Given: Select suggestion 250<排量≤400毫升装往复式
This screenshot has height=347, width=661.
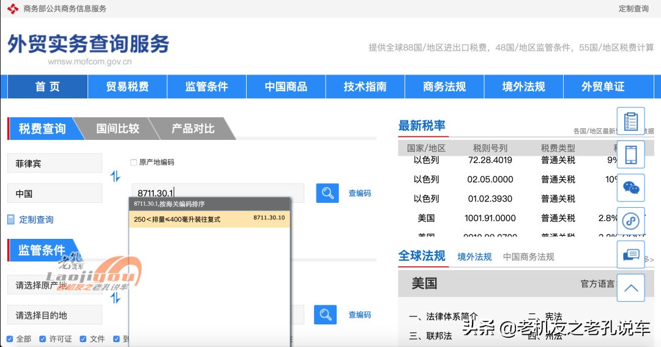Looking at the screenshot, I should point(209,219).
